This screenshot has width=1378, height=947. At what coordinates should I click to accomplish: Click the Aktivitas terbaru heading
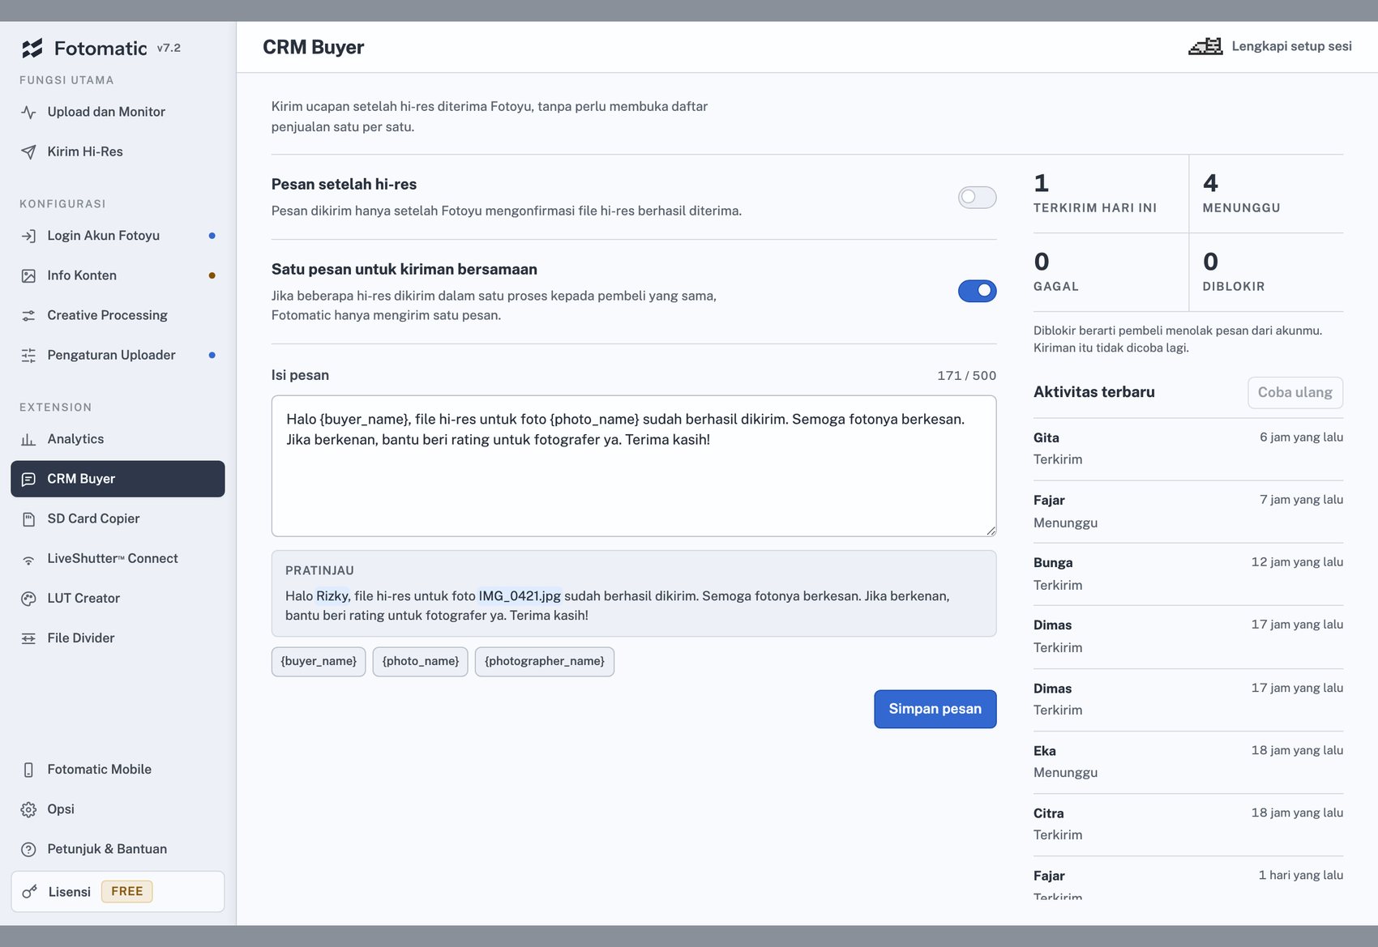1094,392
